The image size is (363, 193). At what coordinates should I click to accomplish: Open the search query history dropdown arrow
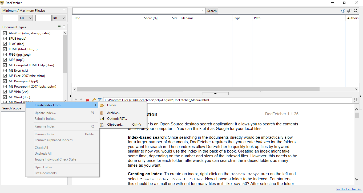click(x=203, y=11)
